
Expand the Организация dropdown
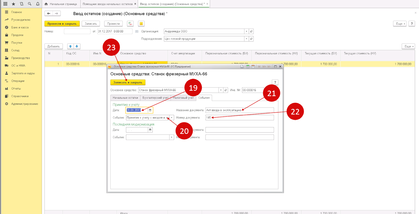246,31
